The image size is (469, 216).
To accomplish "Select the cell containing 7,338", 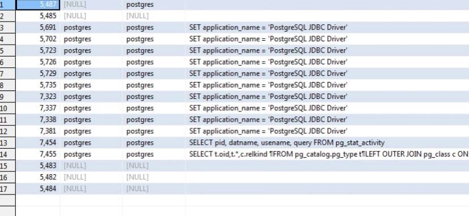I will (x=38, y=119).
